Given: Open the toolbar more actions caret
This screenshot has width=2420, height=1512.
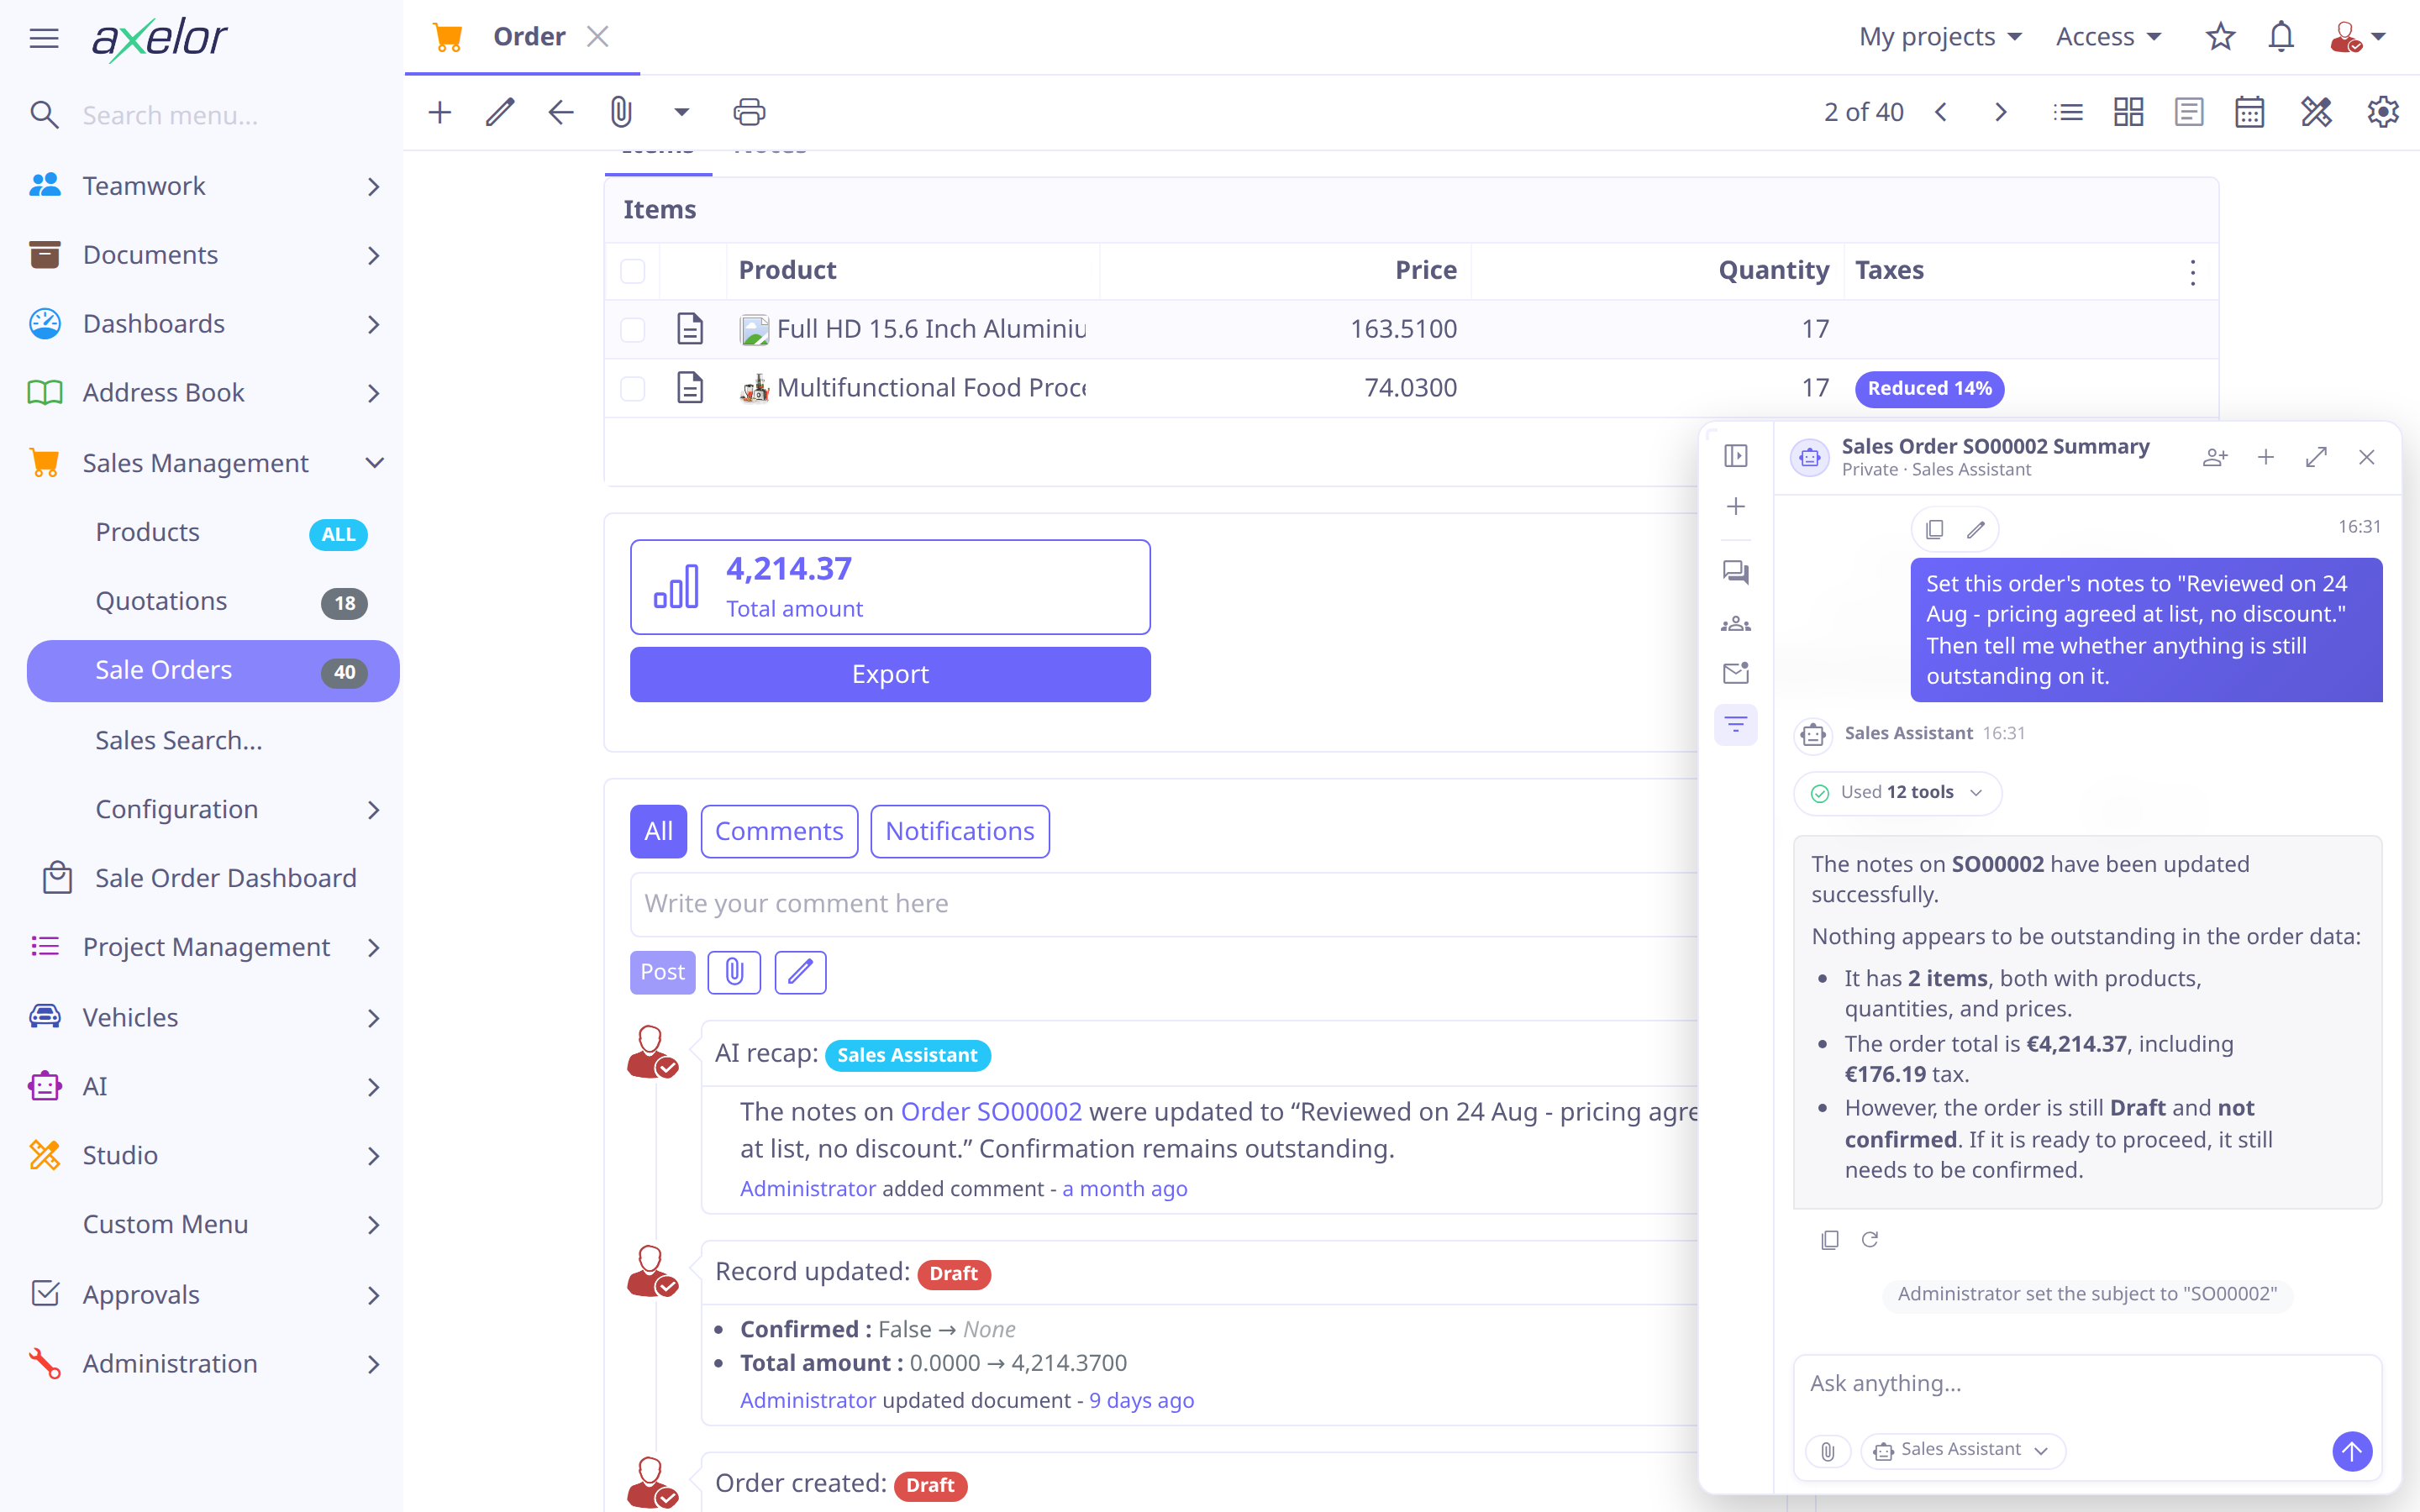Looking at the screenshot, I should click(682, 112).
